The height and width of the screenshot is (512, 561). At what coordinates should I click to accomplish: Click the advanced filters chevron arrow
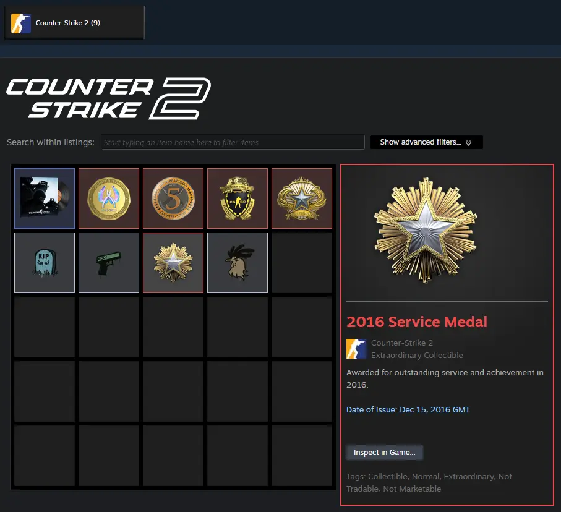469,142
